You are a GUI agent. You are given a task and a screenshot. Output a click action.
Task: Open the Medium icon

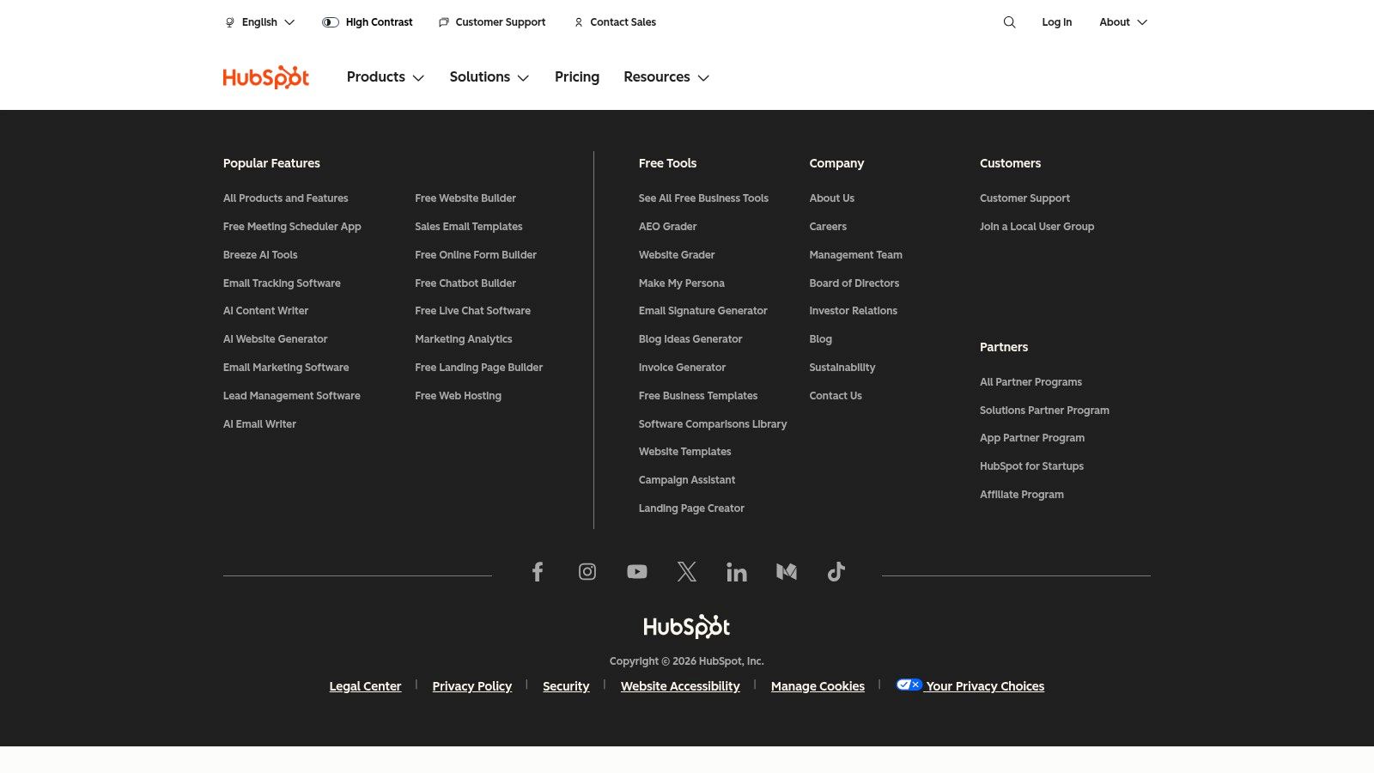pos(787,571)
